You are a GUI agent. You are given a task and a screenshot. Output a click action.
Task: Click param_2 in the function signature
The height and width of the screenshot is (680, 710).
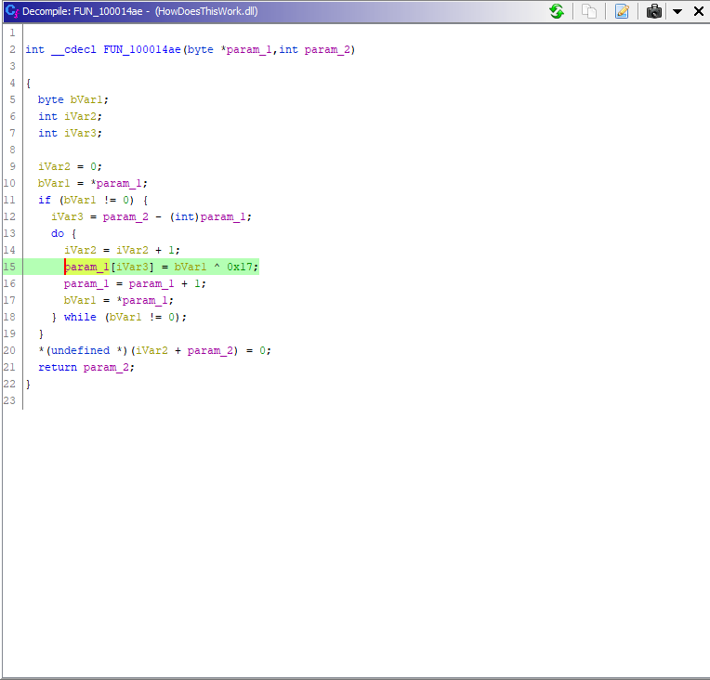pos(329,49)
